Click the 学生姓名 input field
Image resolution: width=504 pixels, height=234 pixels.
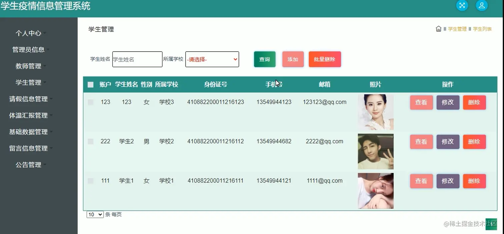tap(137, 59)
